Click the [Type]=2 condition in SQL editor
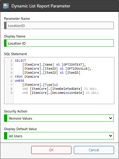Image resolution: width=119 pixels, height=159 pixels. 40,85
